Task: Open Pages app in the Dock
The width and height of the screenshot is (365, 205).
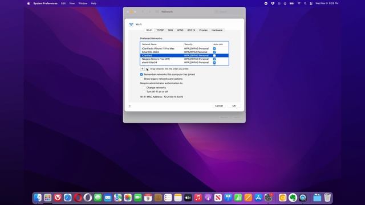Action: click(248, 198)
